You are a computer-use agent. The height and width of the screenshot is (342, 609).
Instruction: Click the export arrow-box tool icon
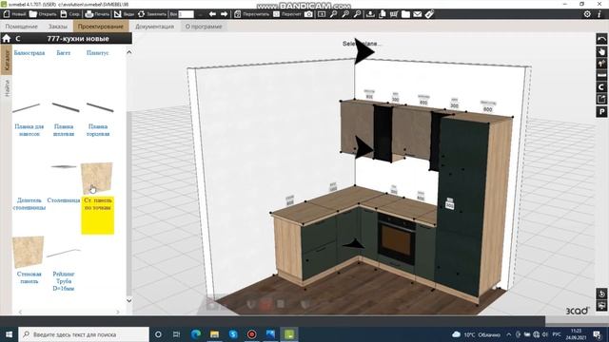click(x=601, y=99)
